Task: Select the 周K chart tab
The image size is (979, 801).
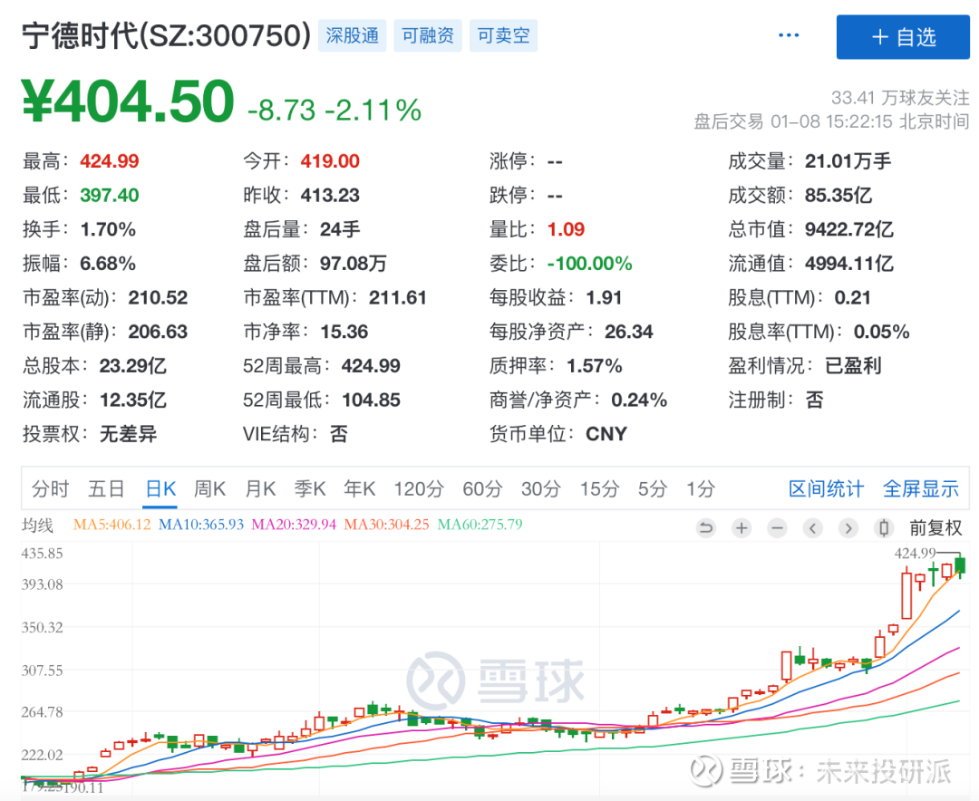Action: coord(209,488)
